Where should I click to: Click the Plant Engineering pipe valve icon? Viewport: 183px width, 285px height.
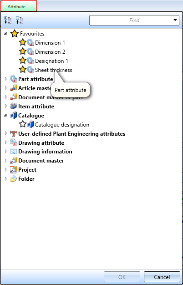click(14, 134)
